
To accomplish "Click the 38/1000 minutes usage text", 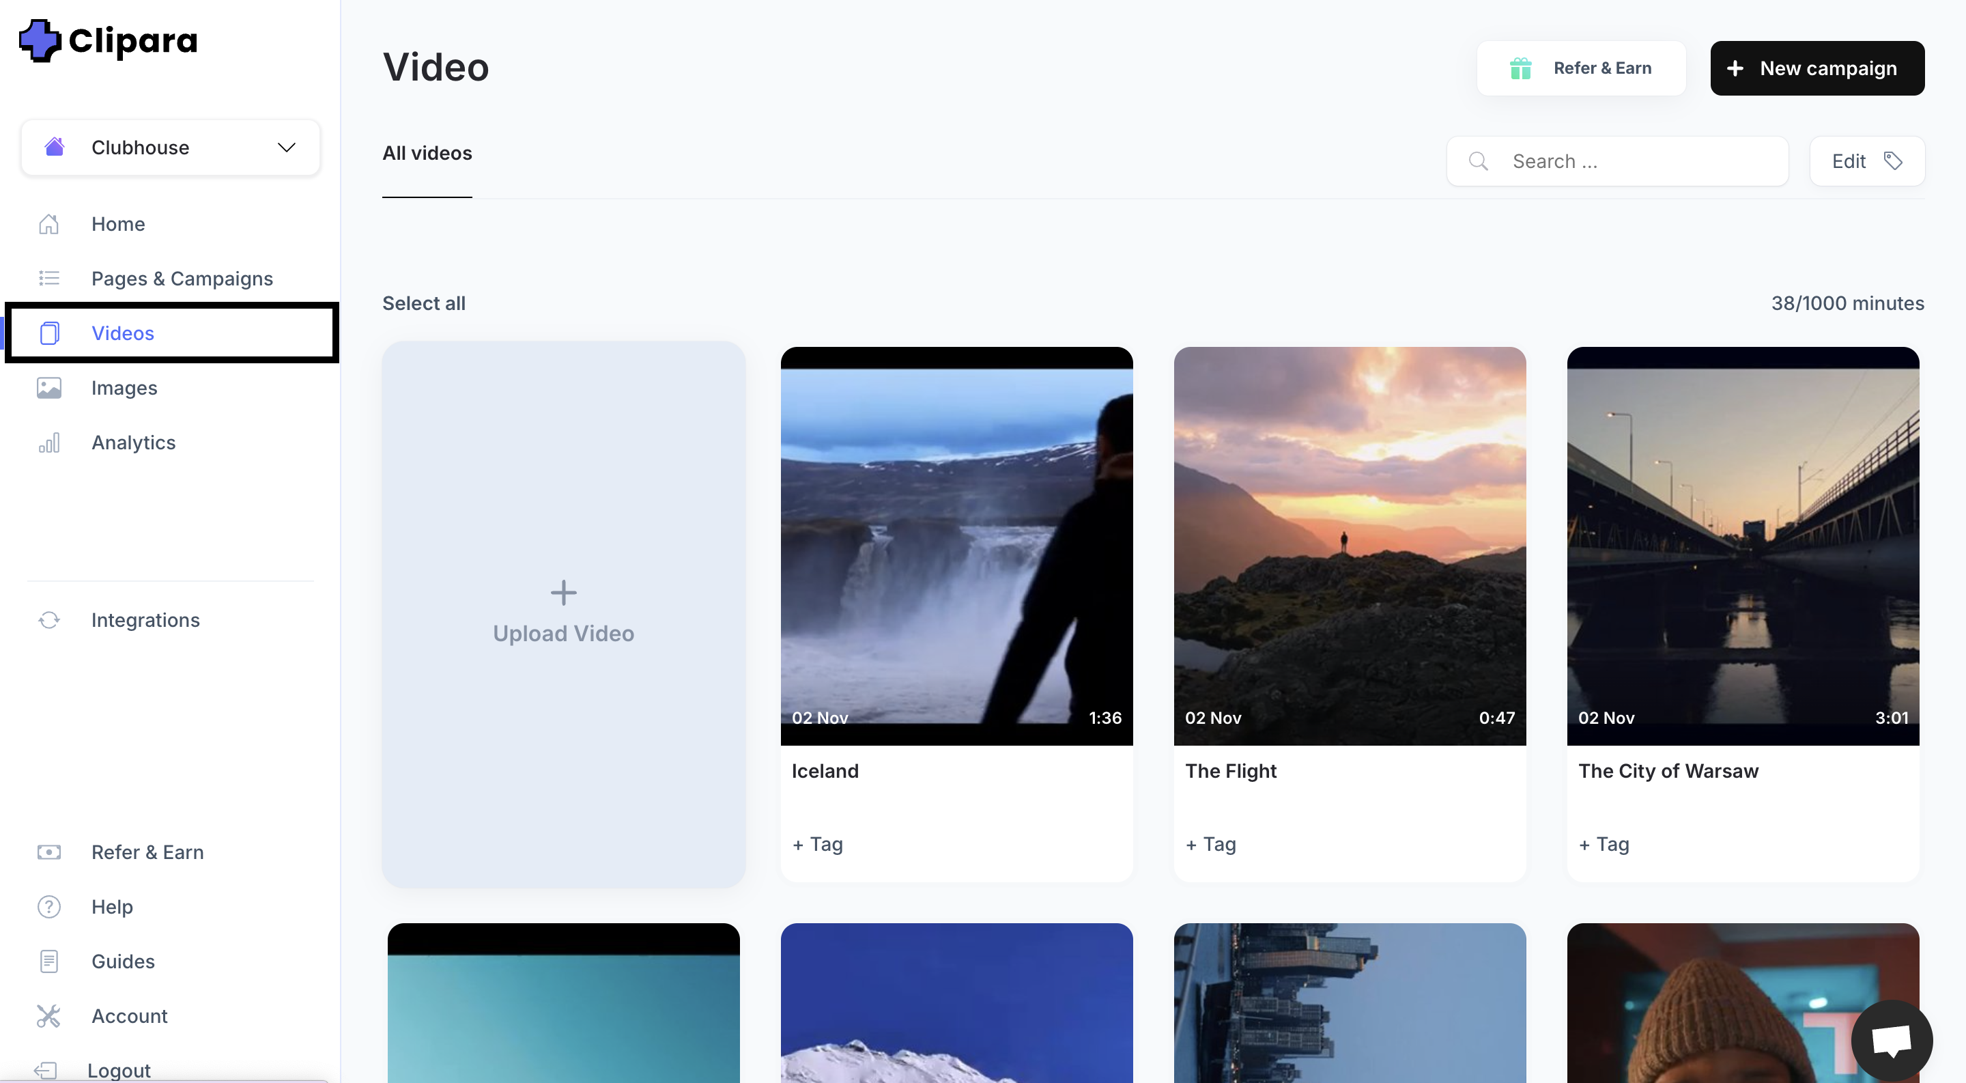I will click(1848, 303).
